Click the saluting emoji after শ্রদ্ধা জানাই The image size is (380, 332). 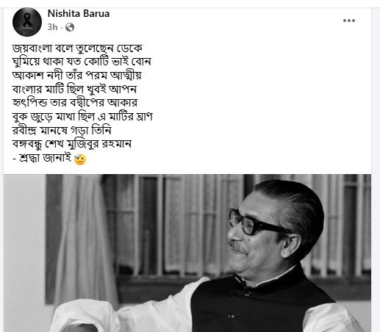(80, 159)
